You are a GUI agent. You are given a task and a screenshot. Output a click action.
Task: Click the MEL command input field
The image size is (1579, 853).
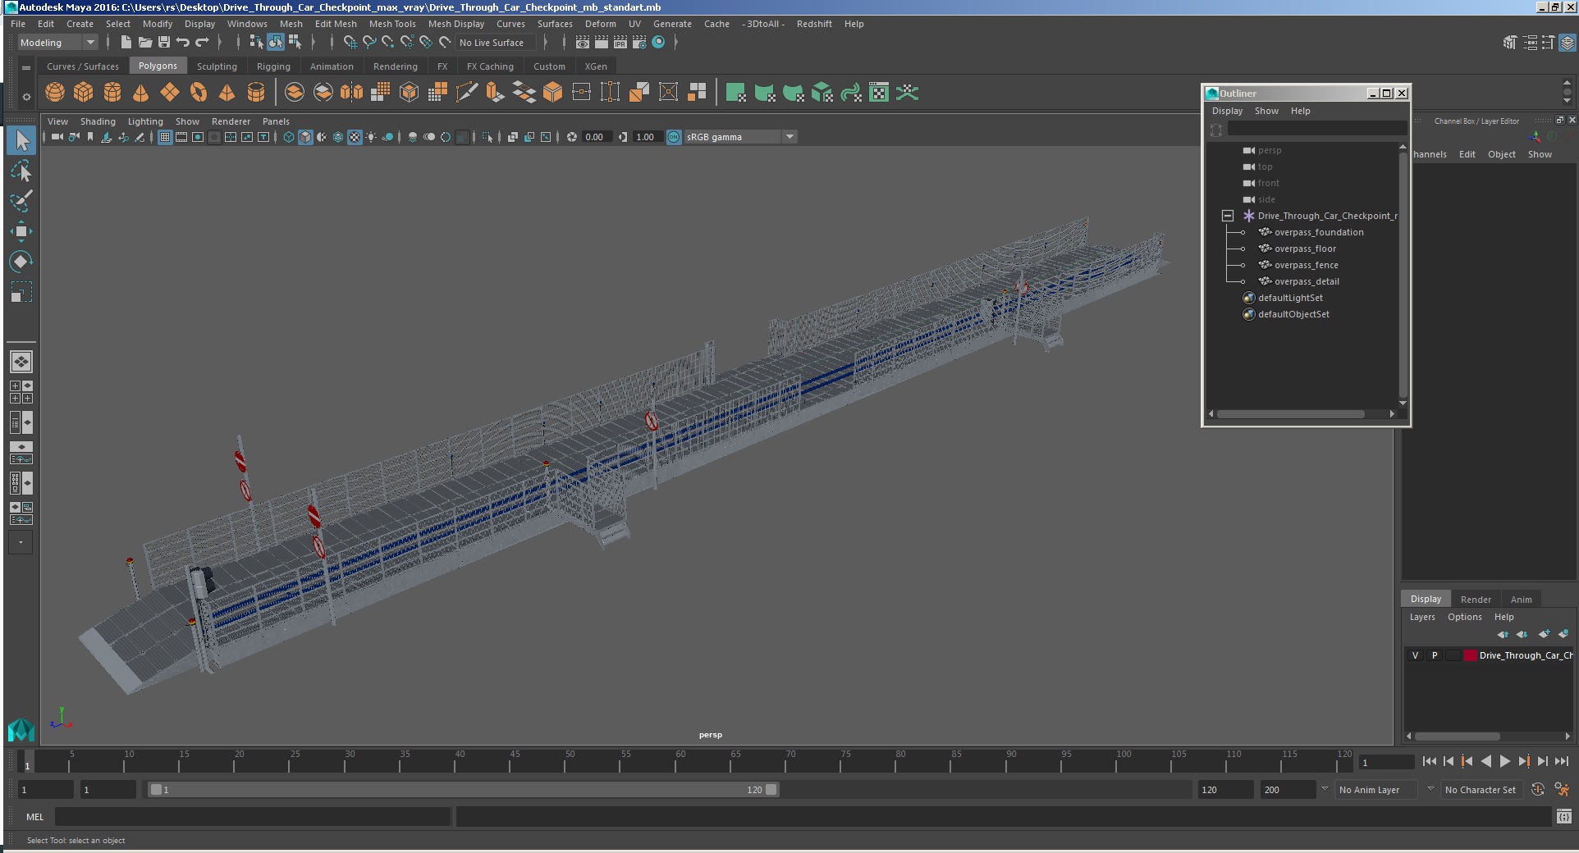tap(253, 817)
